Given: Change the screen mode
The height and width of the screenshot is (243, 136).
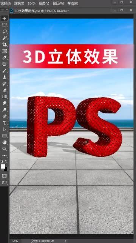Looking at the screenshot, I should click(x=5, y=182).
